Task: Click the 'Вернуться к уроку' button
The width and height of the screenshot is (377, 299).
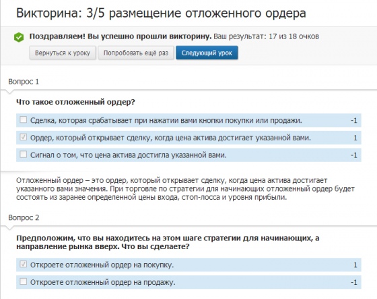Action: 63,53
